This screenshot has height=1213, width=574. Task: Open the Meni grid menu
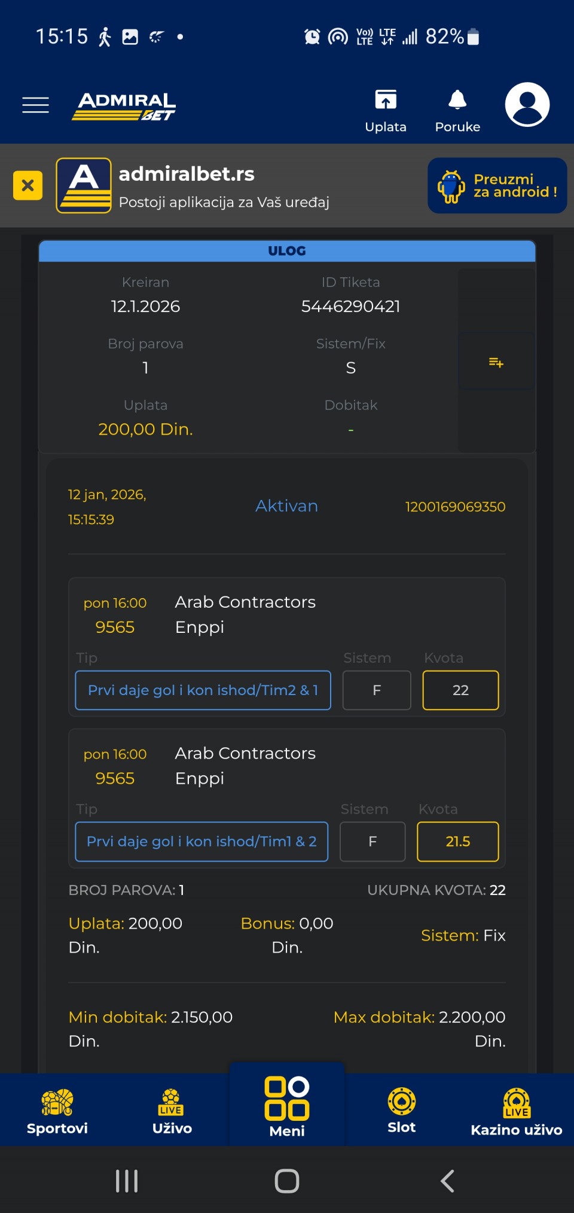pos(287,1106)
